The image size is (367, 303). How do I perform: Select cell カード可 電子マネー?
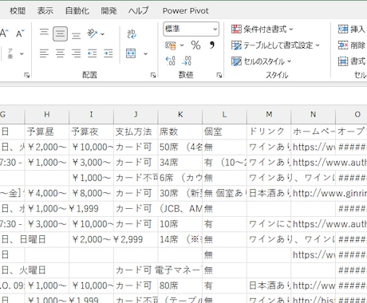136,270
